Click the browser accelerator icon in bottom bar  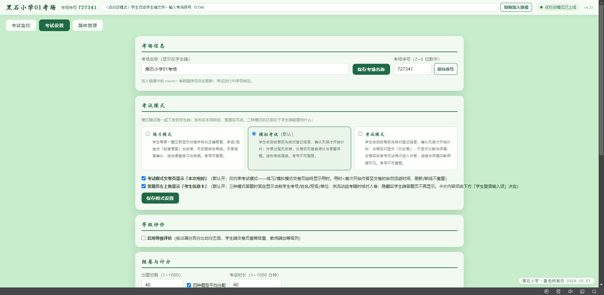click(546, 292)
